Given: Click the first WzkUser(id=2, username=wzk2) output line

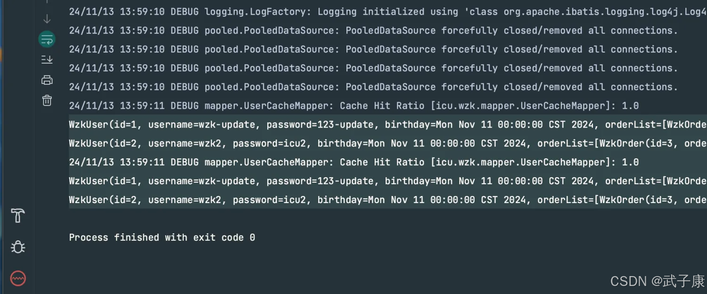Looking at the screenshot, I should point(388,144).
